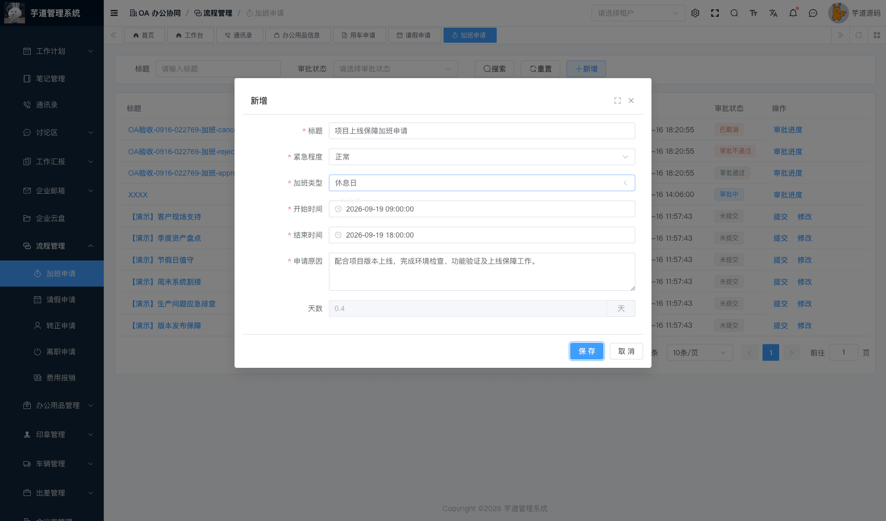
Task: Open the font size icon in header
Action: 754,13
